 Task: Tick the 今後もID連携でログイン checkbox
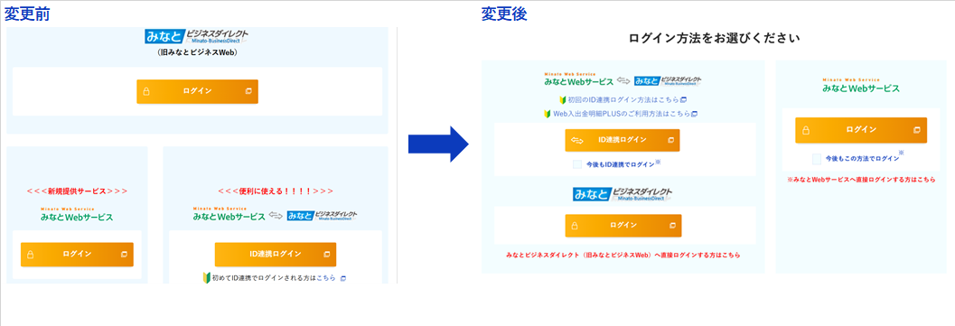tap(577, 164)
